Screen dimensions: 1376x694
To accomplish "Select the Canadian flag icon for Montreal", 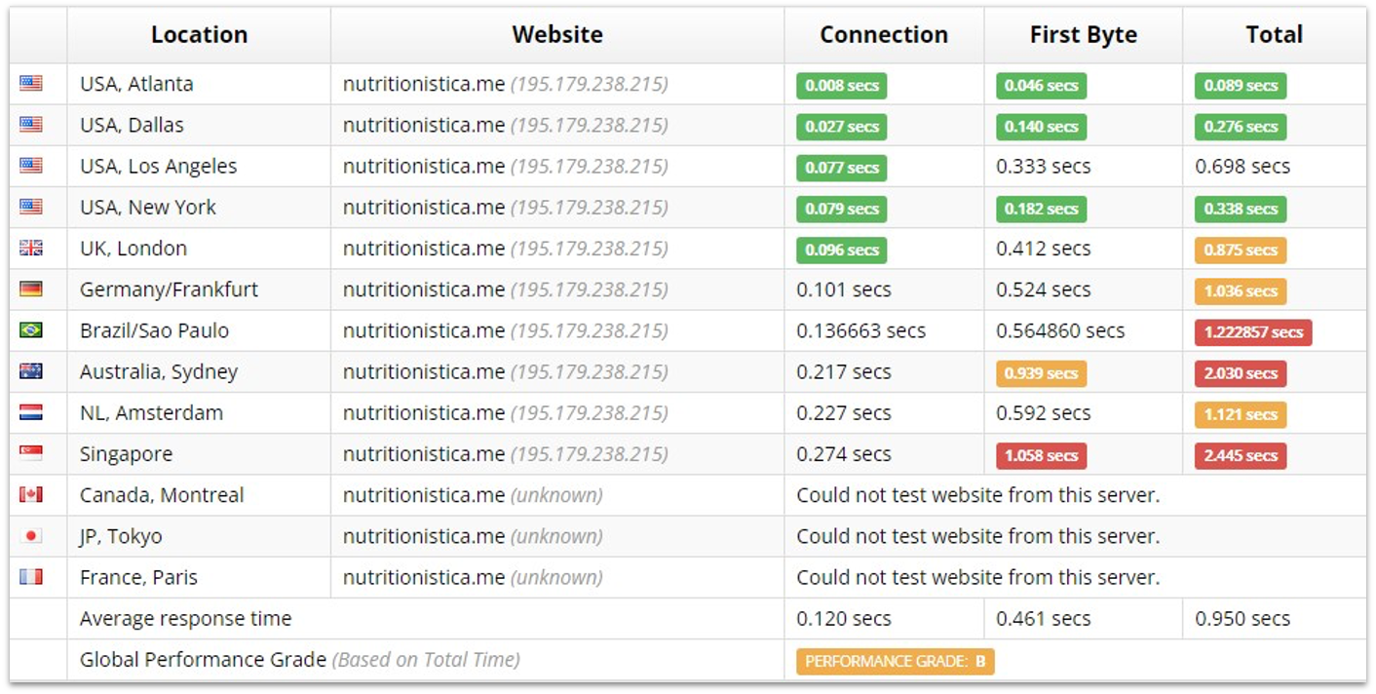I will point(31,495).
